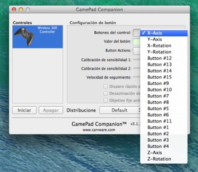Click the www.carvware.com text

(x=99, y=130)
